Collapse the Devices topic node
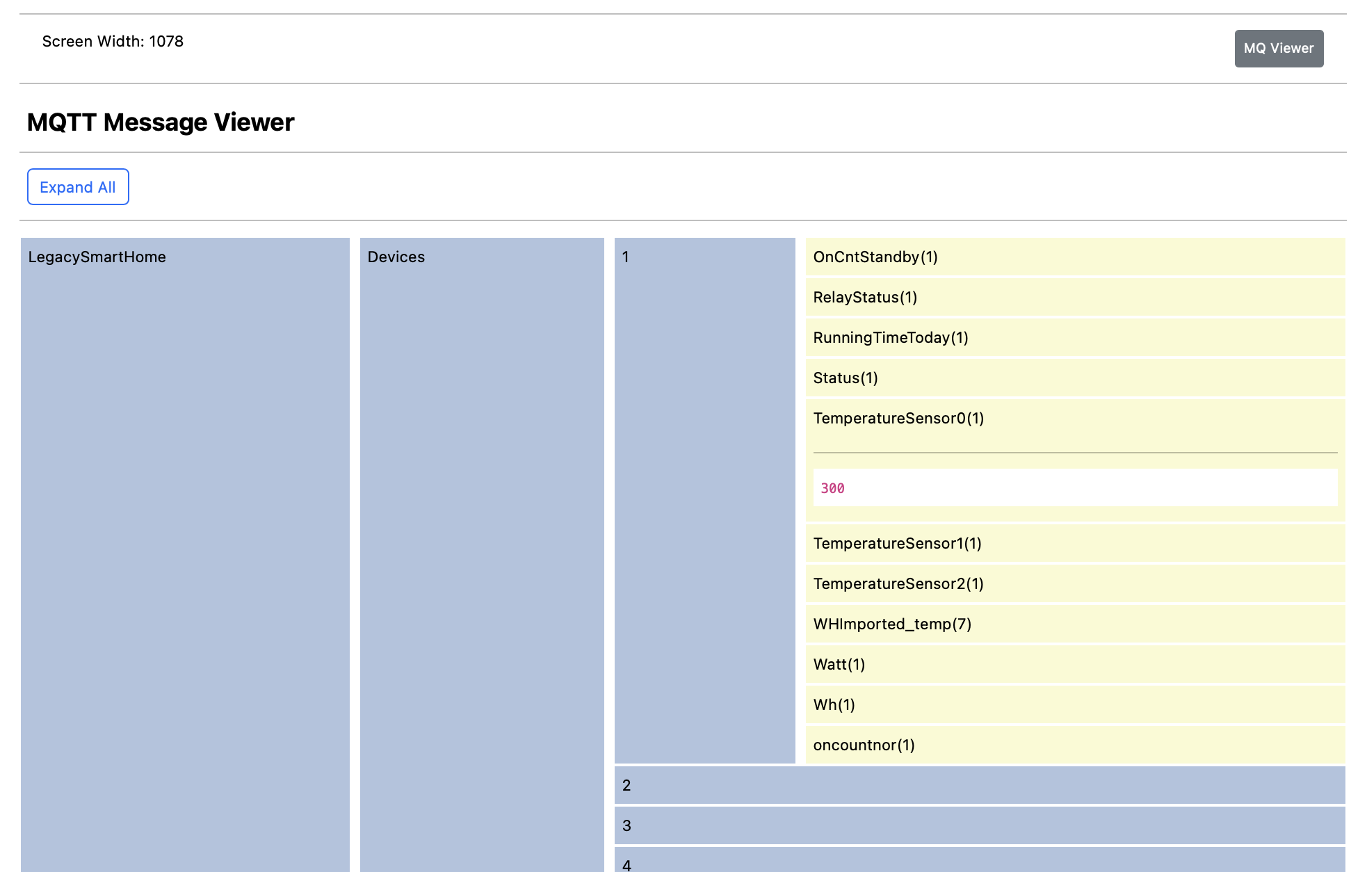Screen dimensions: 1367x872 pyautogui.click(x=396, y=257)
